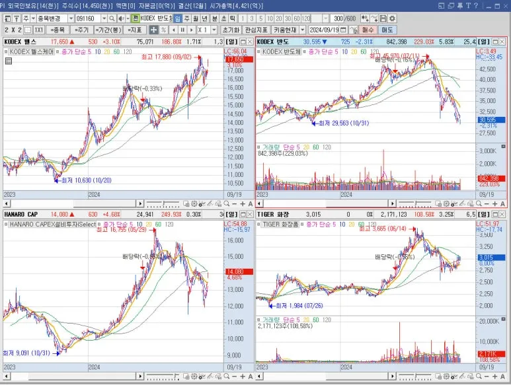Click the 키움현재 button

285,30
